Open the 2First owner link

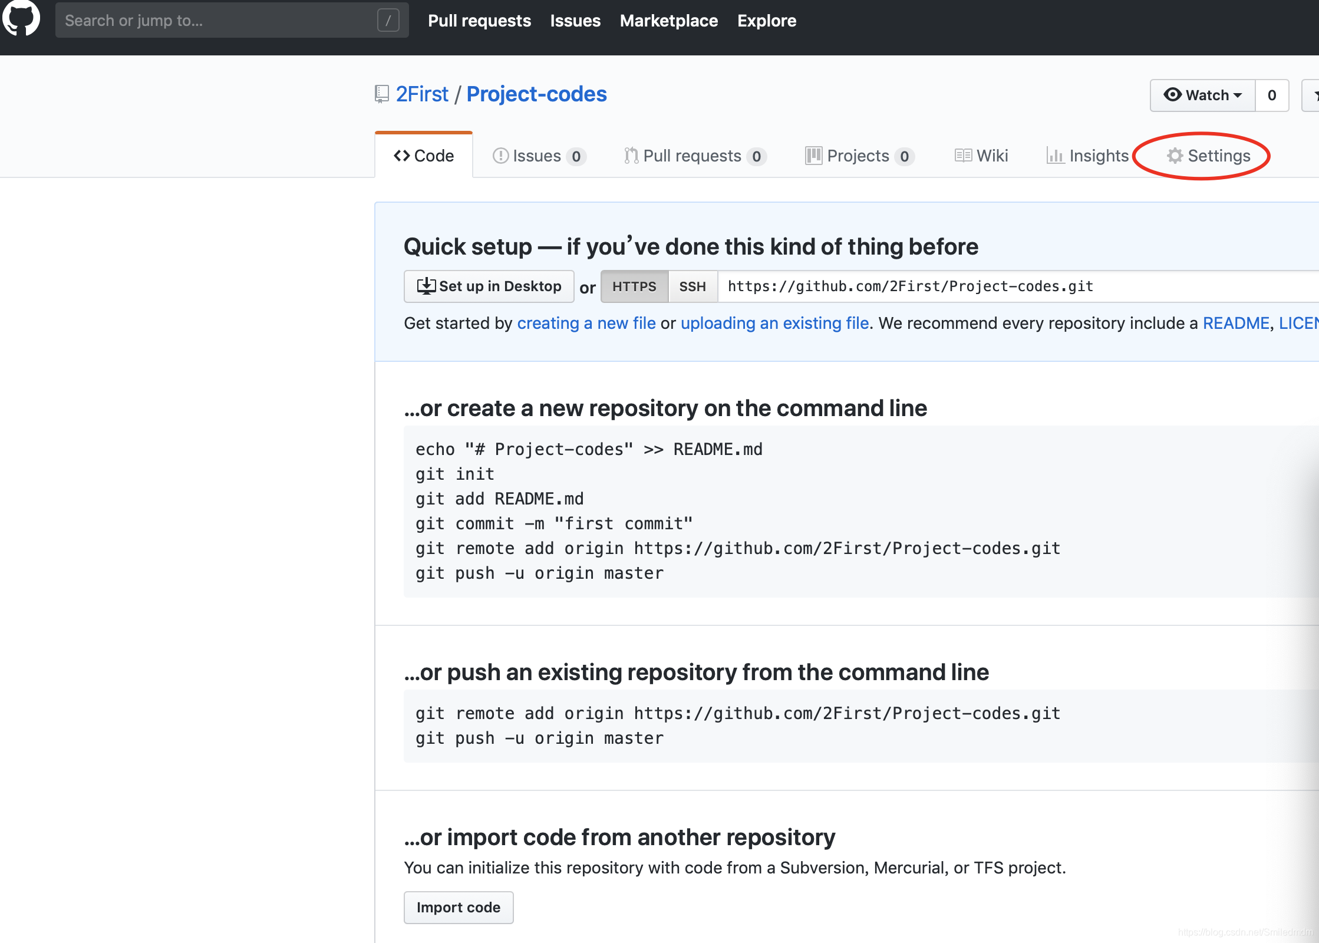pyautogui.click(x=422, y=94)
